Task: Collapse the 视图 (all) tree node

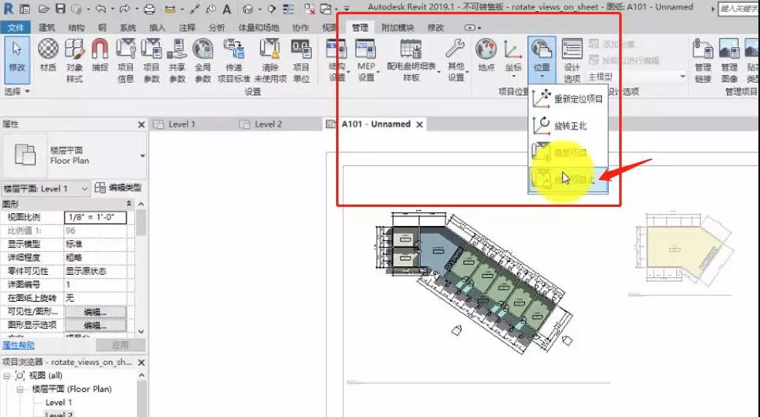Action: 7,375
